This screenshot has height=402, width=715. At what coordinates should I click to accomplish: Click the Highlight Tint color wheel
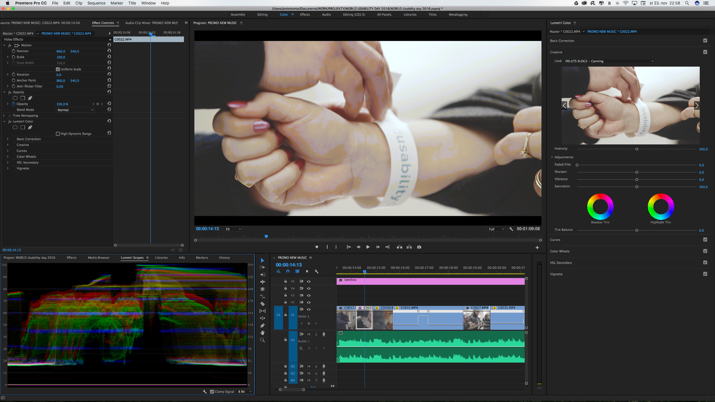coord(661,207)
